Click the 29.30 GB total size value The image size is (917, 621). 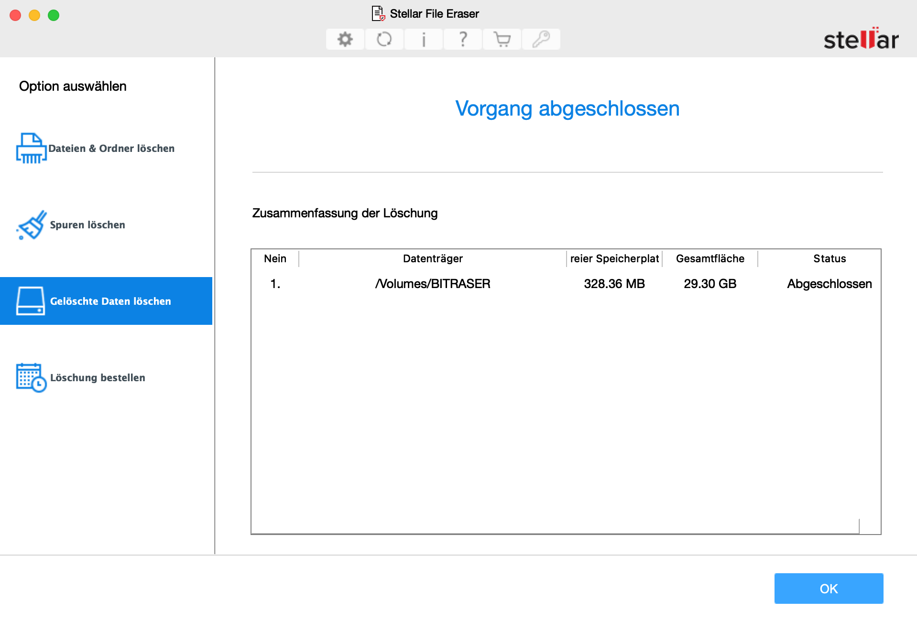710,284
